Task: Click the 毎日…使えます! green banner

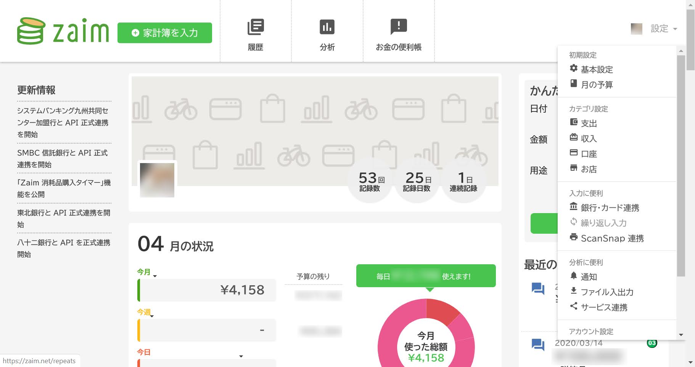Action: click(426, 276)
